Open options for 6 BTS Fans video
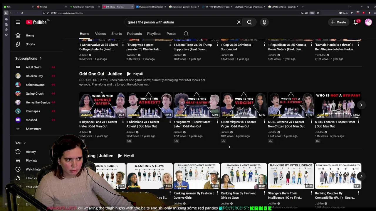Image resolution: width=376 pixels, height=211 pixels. coord(358,122)
